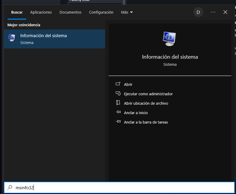
Task: Switch to the Documentos tab
Action: 70,12
